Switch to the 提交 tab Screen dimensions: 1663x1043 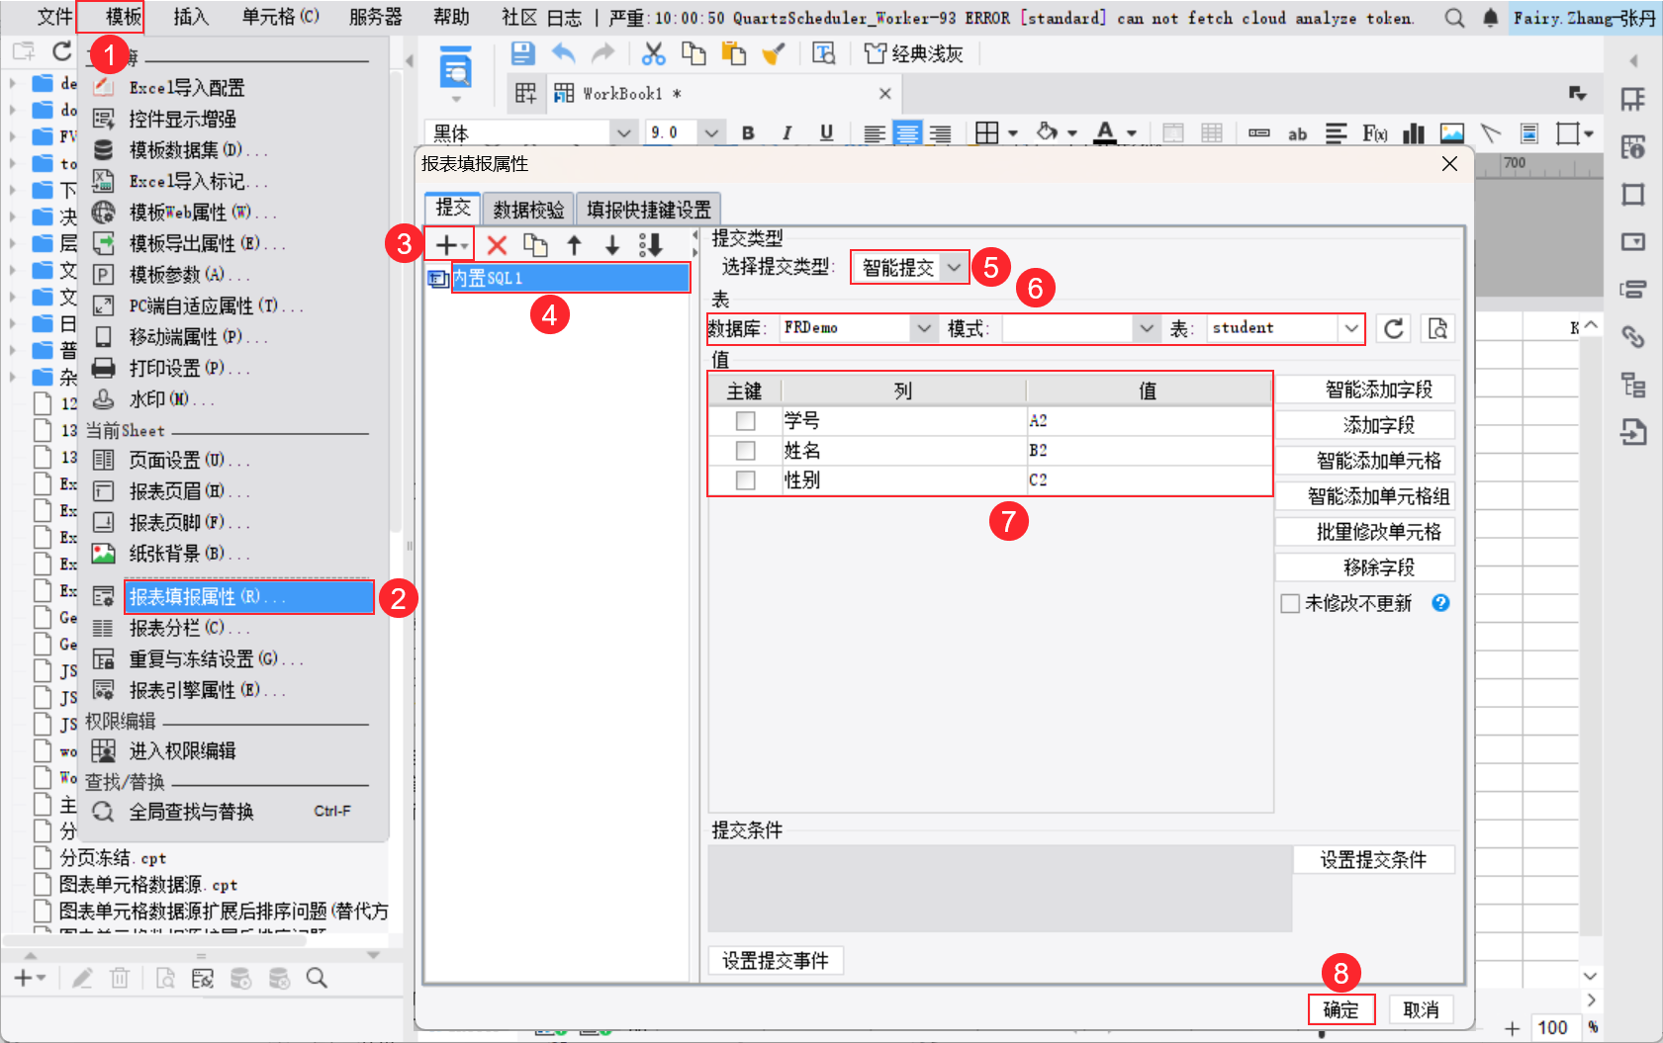click(453, 208)
